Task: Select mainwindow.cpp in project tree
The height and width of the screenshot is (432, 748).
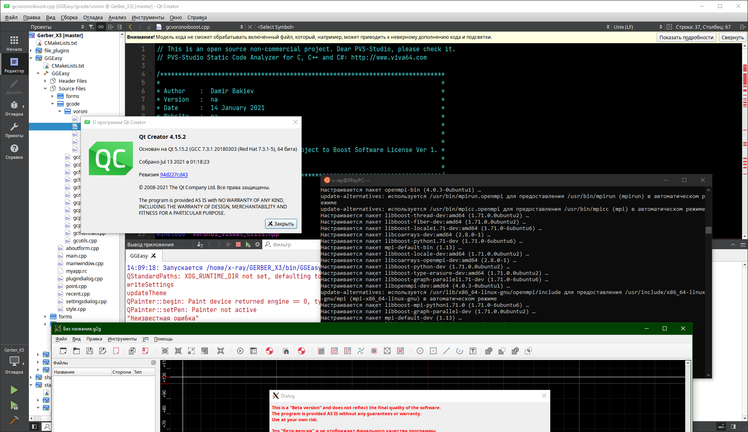Action: [x=84, y=263]
